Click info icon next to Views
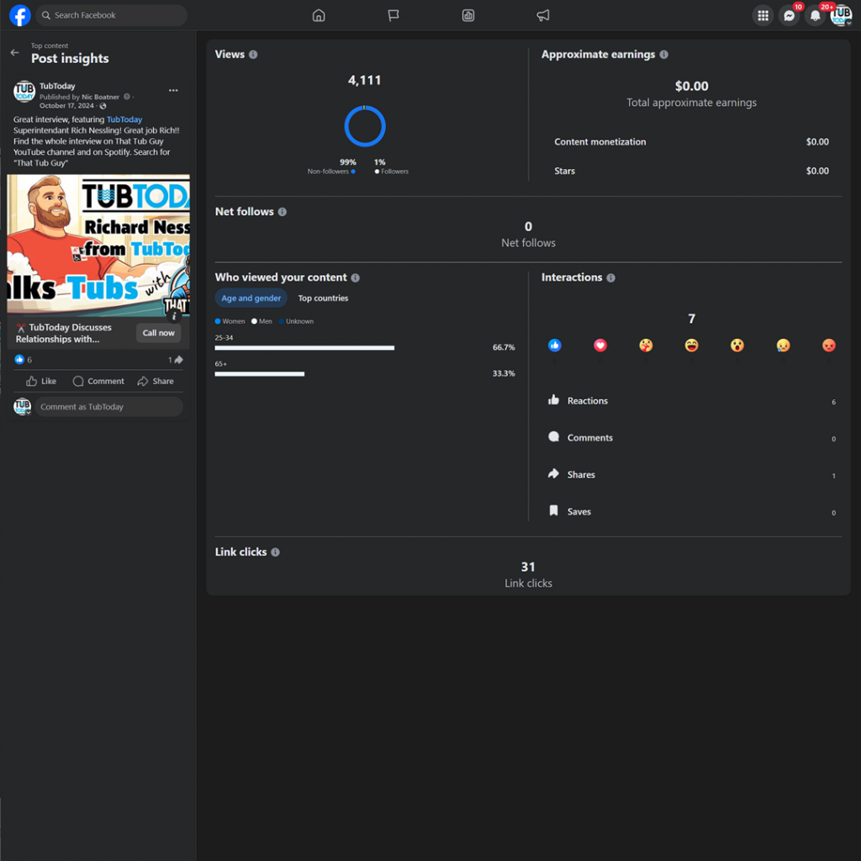Screen dimensions: 861x861 tap(253, 55)
